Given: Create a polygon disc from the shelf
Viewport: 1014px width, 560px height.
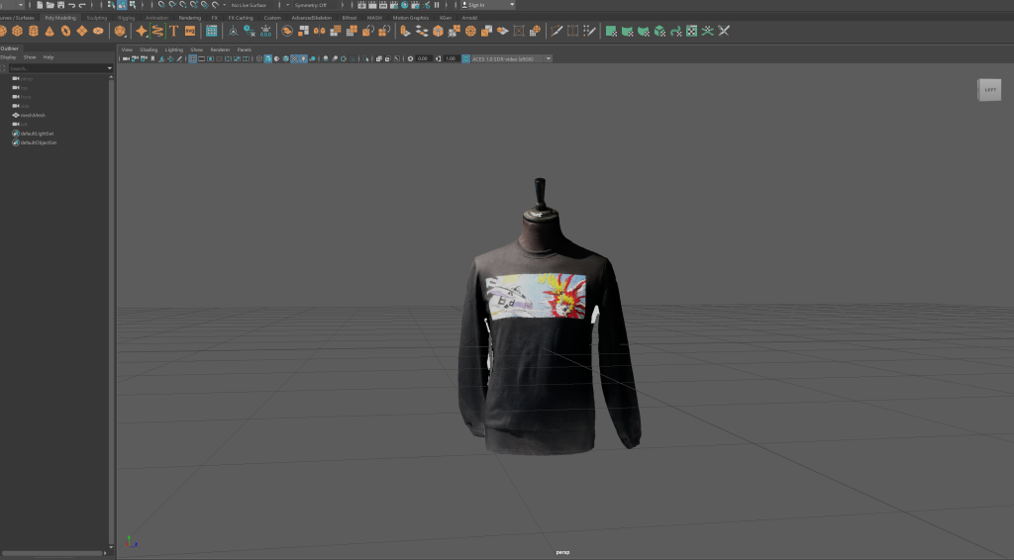Looking at the screenshot, I should pyautogui.click(x=98, y=31).
